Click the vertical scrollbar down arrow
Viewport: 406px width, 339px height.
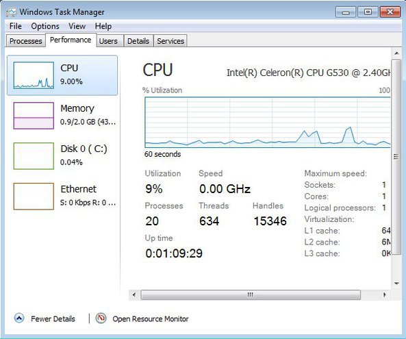[x=396, y=284]
